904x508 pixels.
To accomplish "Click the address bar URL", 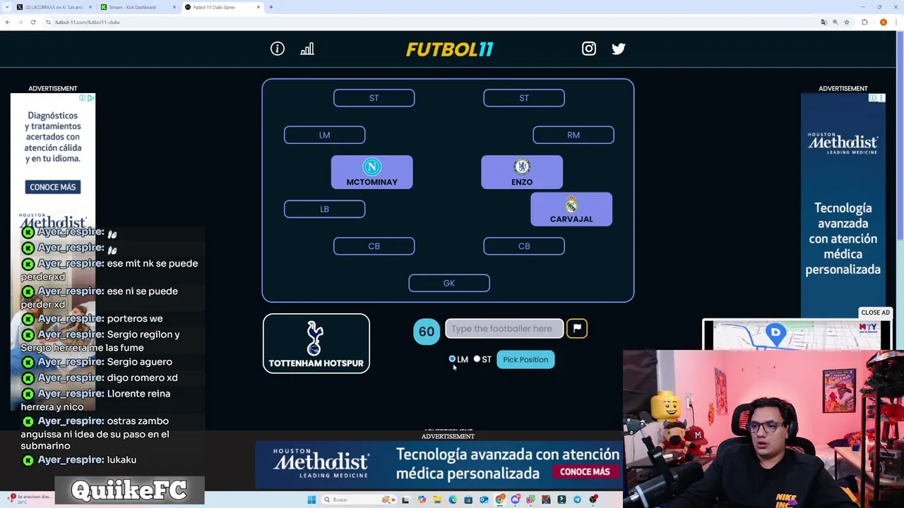I will coord(88,22).
